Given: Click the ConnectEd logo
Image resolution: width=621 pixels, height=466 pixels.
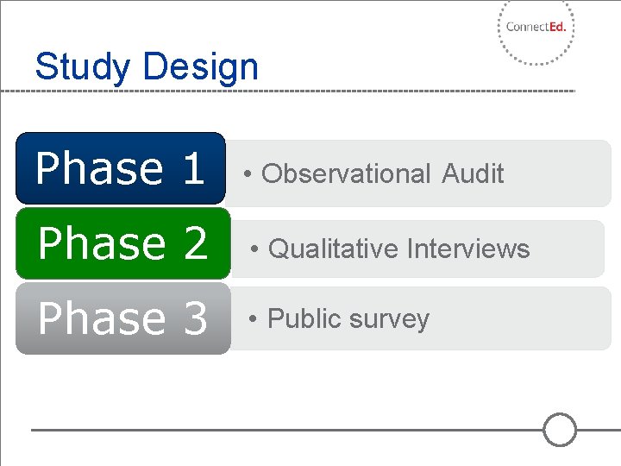Looking at the screenshot, I should pyautogui.click(x=536, y=28).
